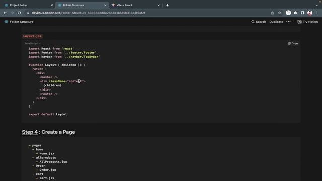Screen dimensions: 322x181
Task: Click the "export default Layout" line
Action: [48, 114]
